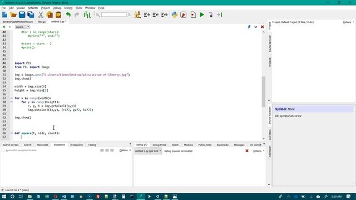The height and width of the screenshot is (200, 356).
Task: Save all files with double-disk icon
Action: pos(31,15)
